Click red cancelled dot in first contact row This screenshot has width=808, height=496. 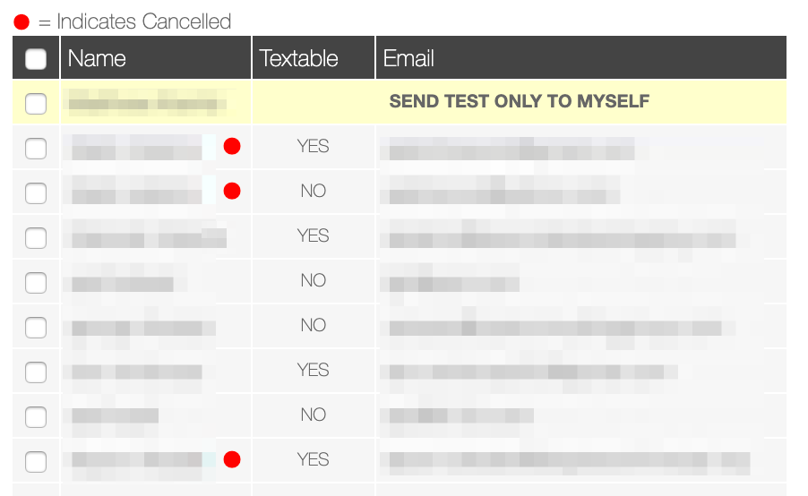[232, 146]
